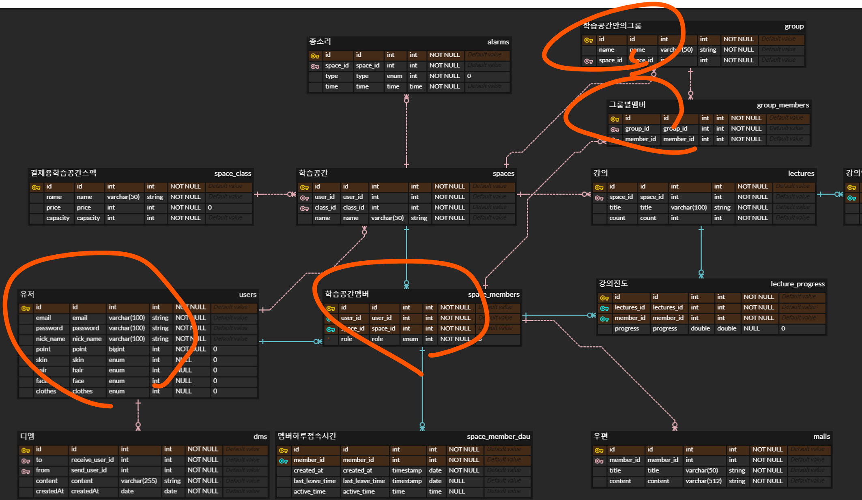Click the foreign key icon next to spaces class_id
The image size is (862, 500).
pyautogui.click(x=304, y=208)
